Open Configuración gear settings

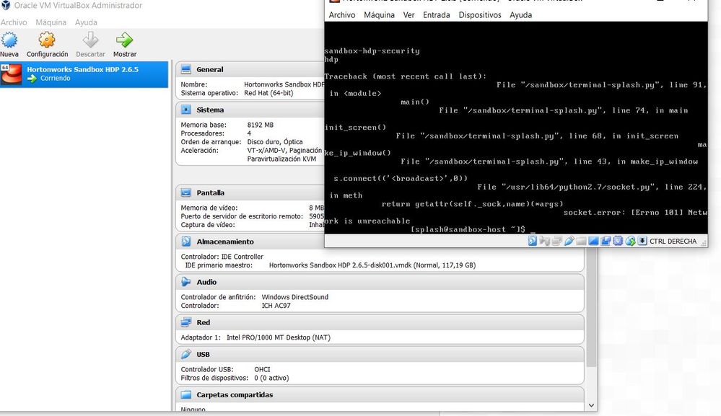46,40
